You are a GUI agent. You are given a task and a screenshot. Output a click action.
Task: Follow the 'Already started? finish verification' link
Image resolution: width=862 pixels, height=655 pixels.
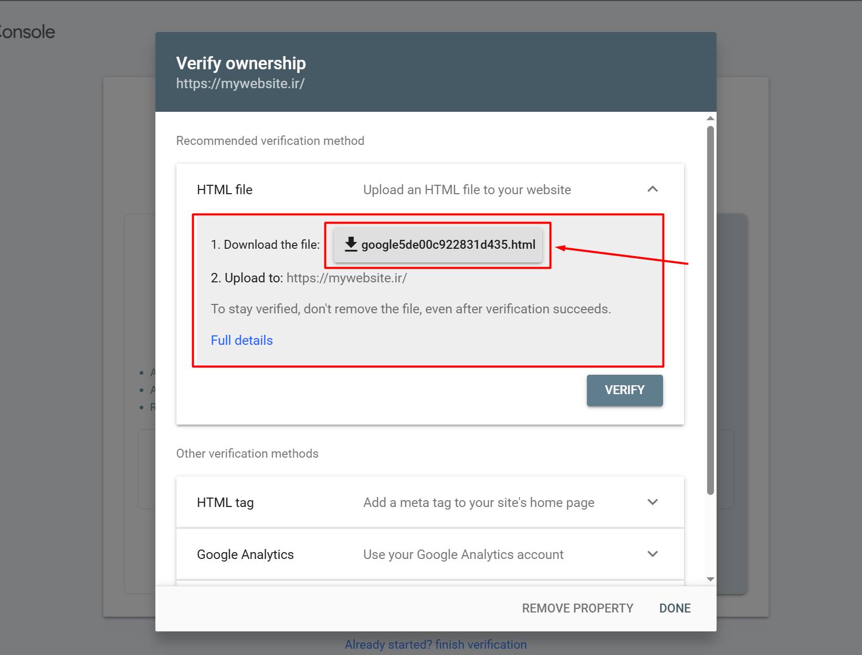tap(435, 645)
